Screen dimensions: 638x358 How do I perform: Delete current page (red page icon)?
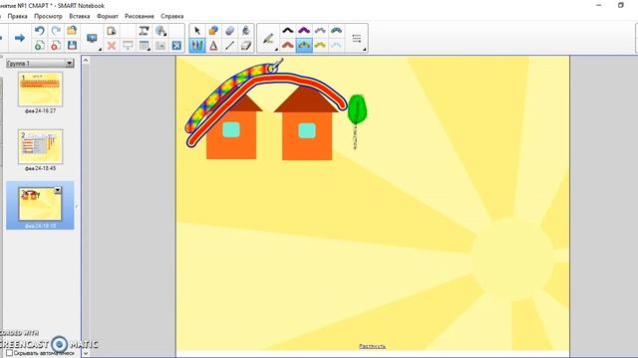pyautogui.click(x=56, y=46)
